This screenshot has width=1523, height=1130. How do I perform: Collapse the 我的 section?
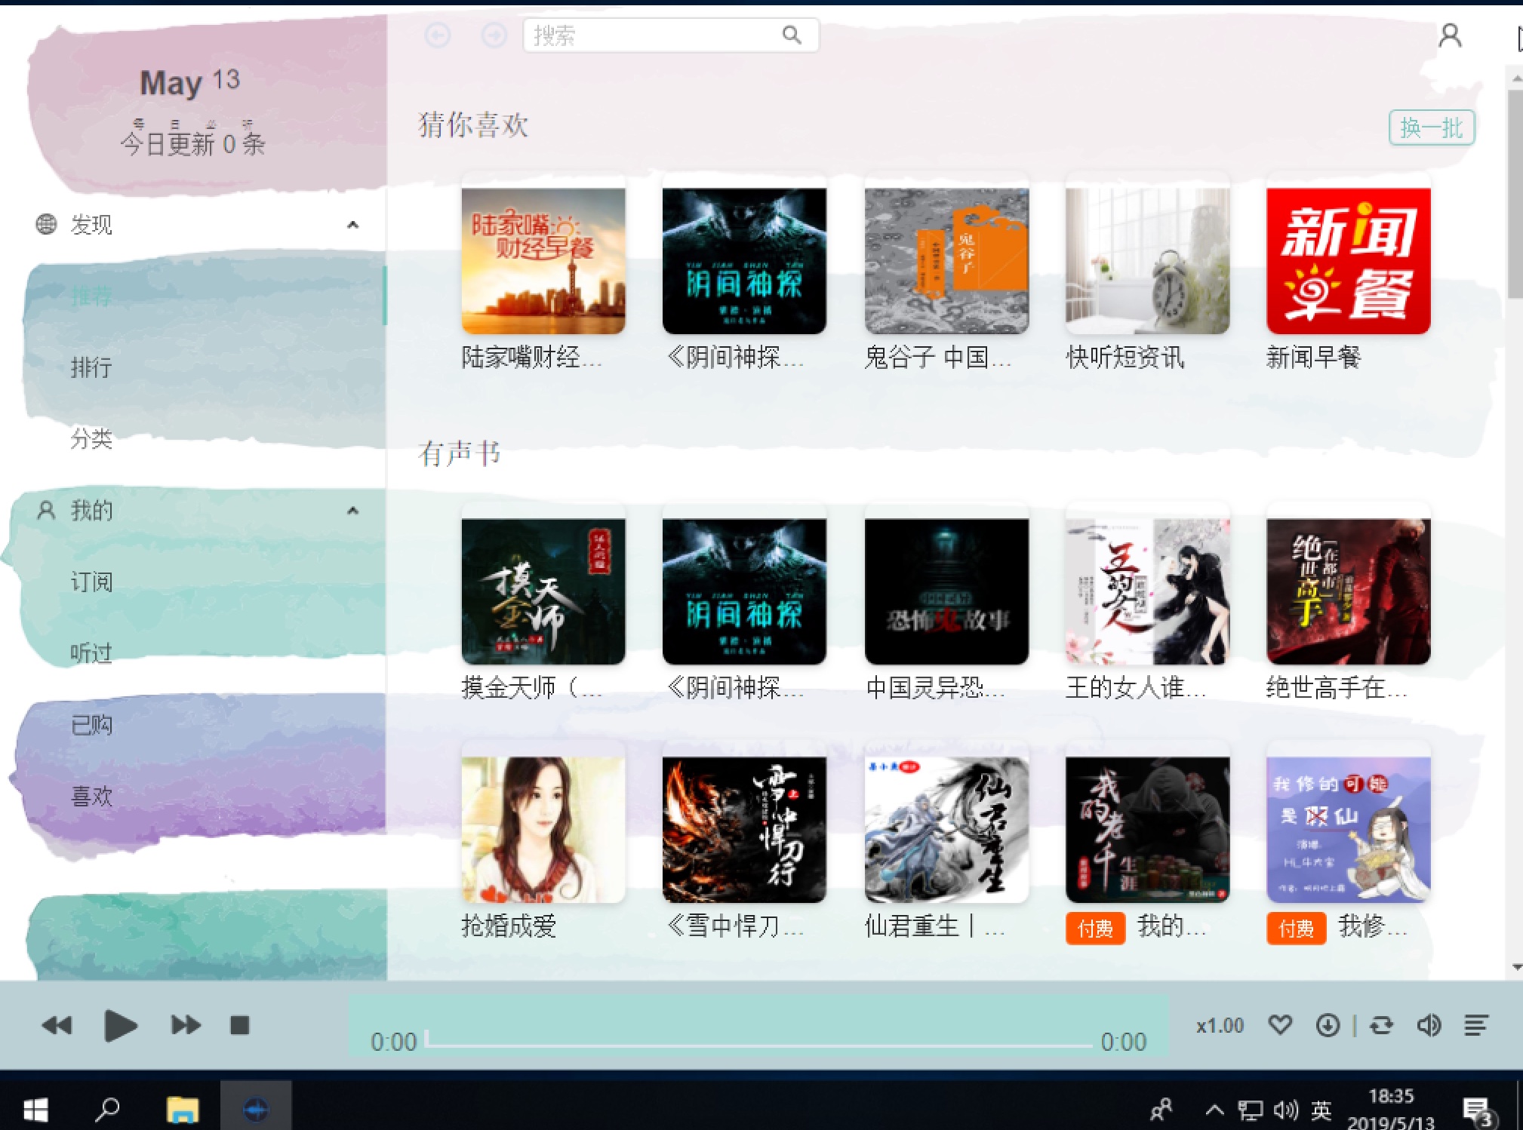(x=352, y=511)
